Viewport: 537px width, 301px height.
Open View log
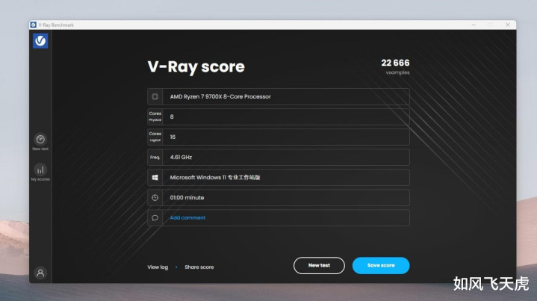pos(158,267)
